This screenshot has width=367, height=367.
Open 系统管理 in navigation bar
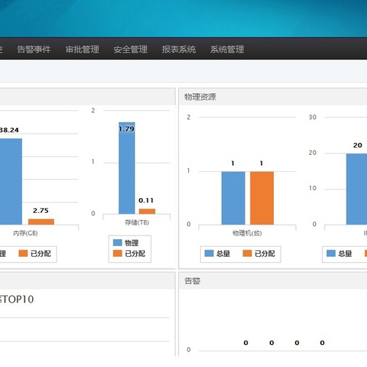click(227, 49)
